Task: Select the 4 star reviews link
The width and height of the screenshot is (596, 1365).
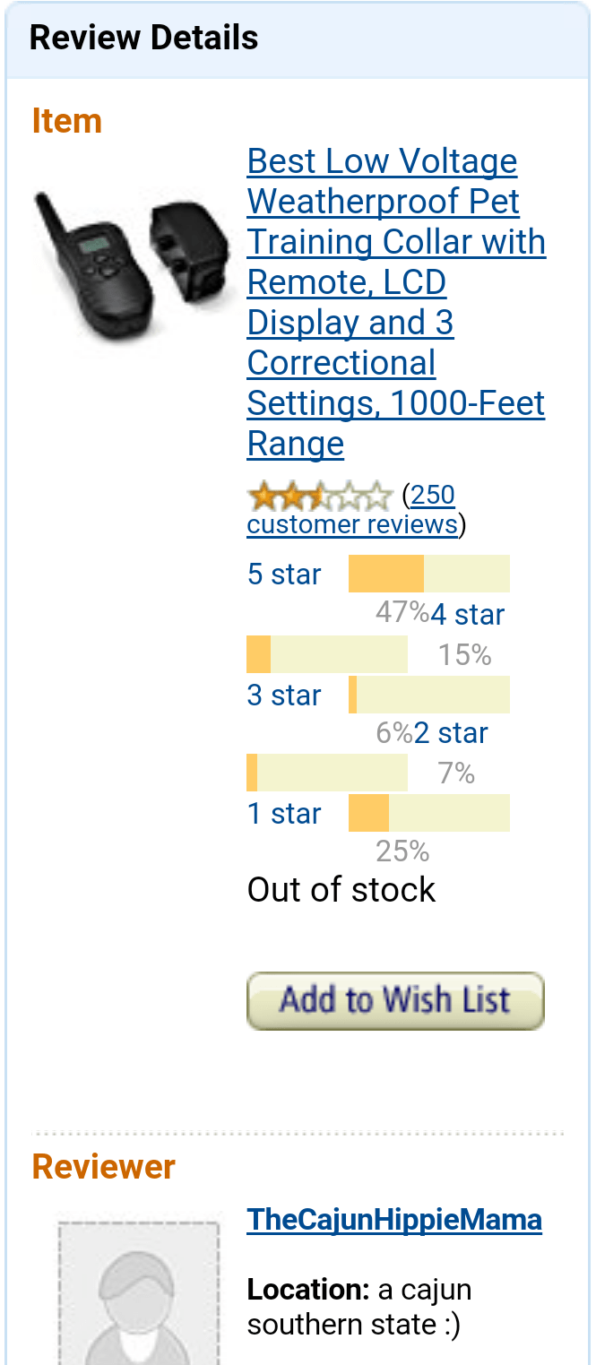Action: click(x=467, y=615)
